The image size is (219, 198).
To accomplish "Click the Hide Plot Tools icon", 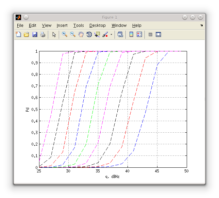I will [150, 34].
